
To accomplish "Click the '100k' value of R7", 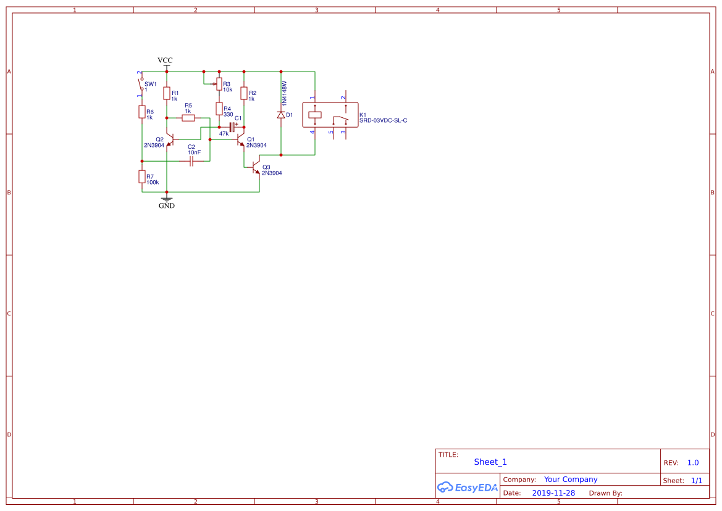I will (153, 182).
